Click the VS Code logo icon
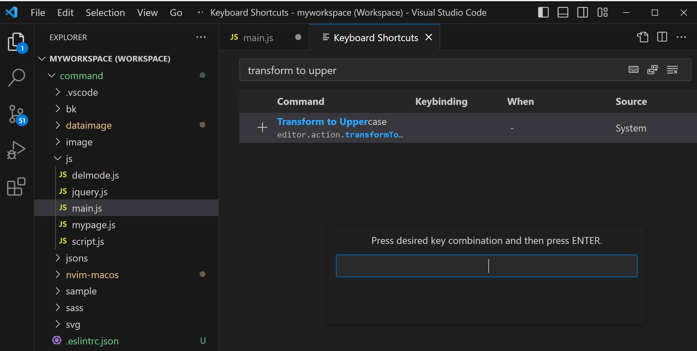 [12, 13]
